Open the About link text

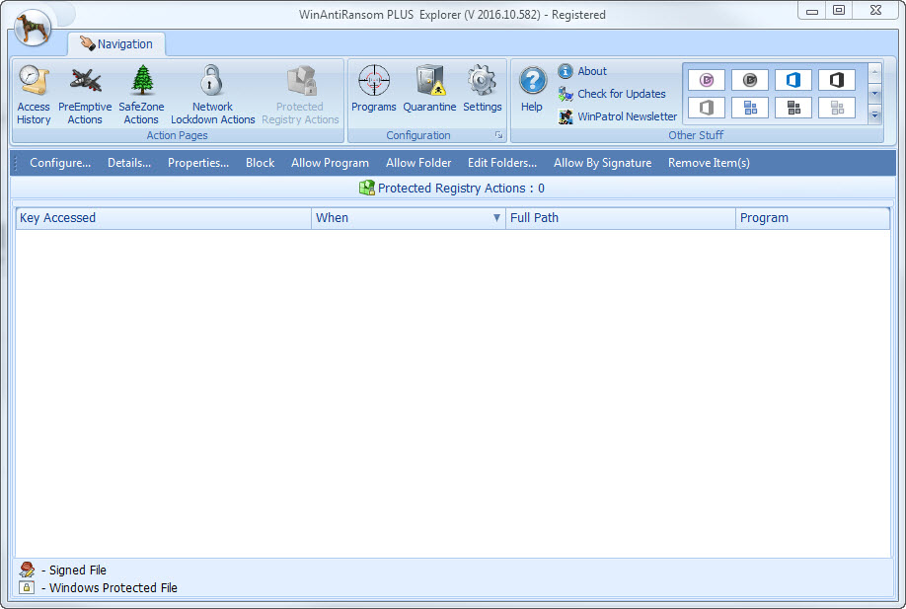(592, 71)
